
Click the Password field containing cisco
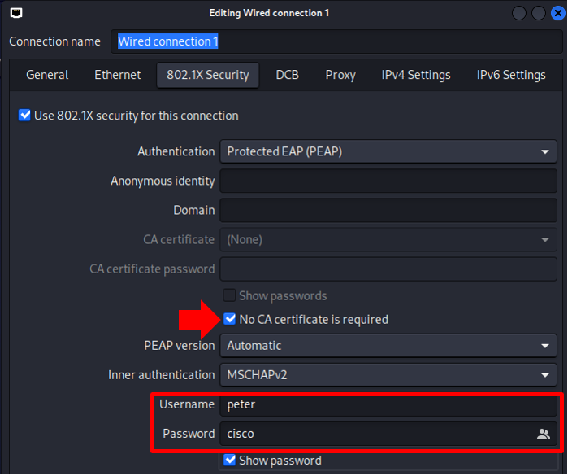388,434
